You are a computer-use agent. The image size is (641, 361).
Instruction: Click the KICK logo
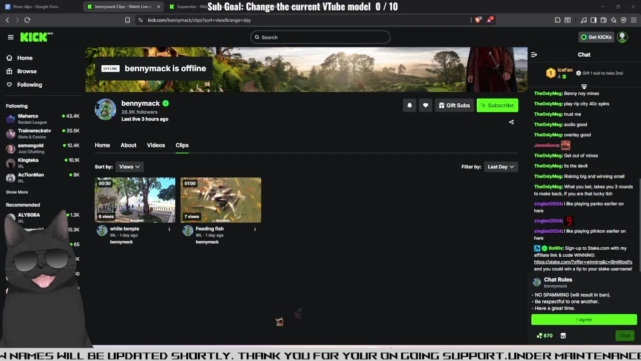click(36, 37)
